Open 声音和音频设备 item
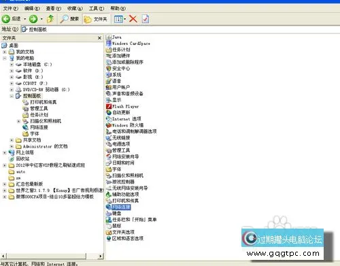340x266 pixels. (124, 93)
